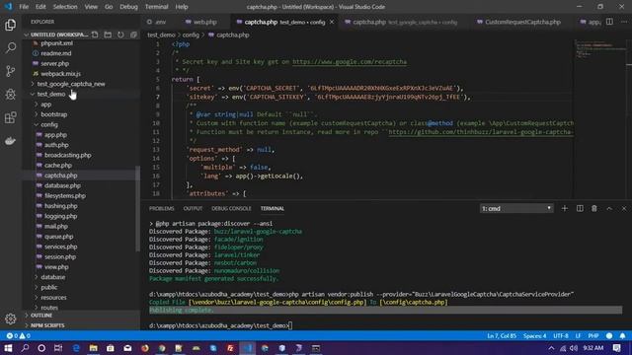The height and width of the screenshot is (355, 632).
Task: Open the Source Control view
Action: click(11, 71)
